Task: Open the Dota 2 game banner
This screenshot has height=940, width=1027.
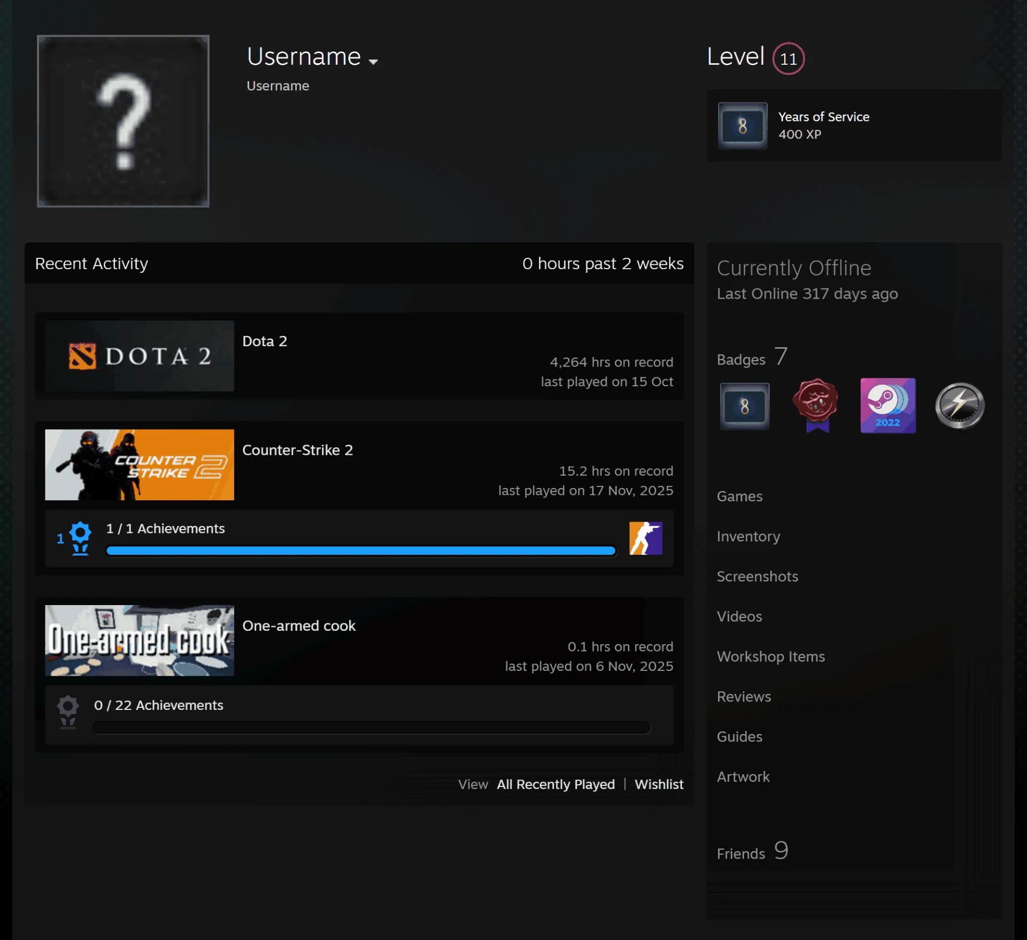Action: 139,356
